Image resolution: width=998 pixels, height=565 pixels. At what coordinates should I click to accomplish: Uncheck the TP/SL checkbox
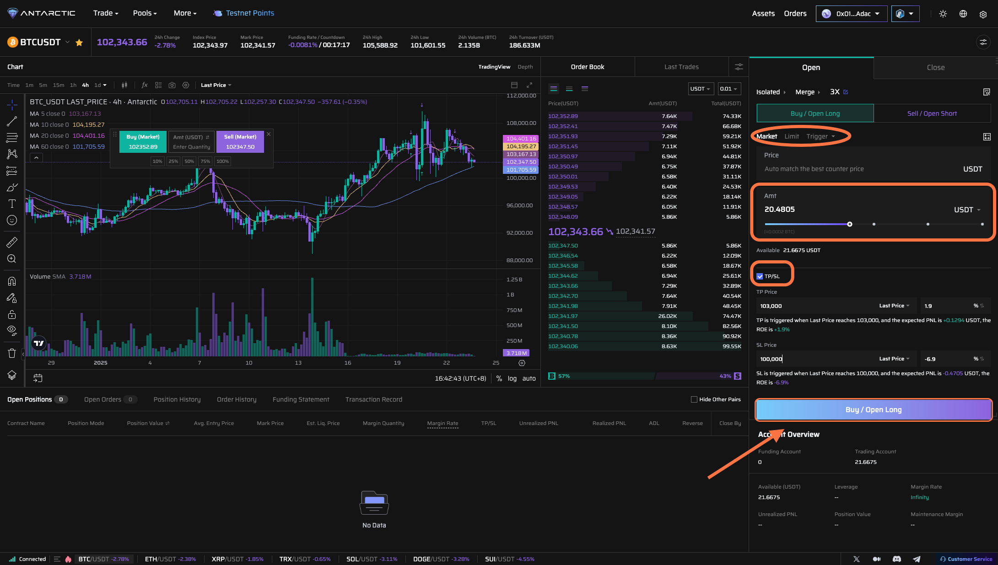coord(760,276)
